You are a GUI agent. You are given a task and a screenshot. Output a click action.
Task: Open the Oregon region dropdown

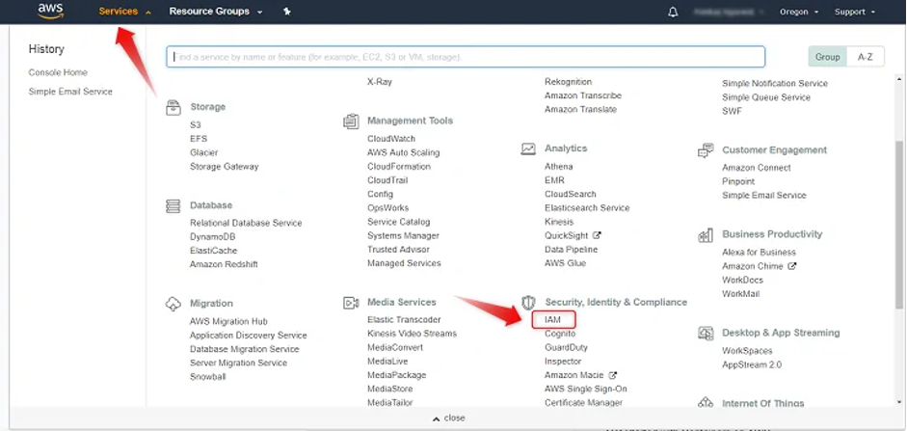pyautogui.click(x=799, y=12)
